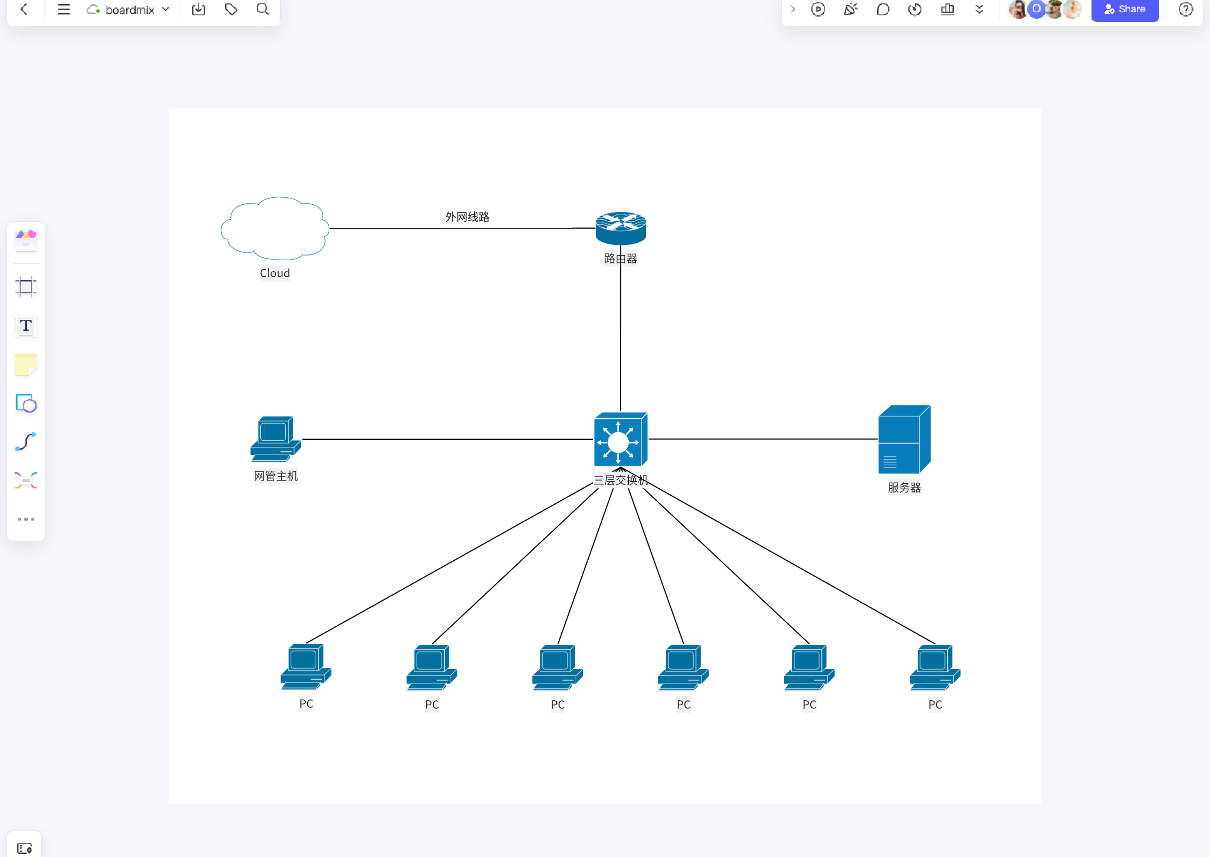Open search with magnifier icon
This screenshot has width=1210, height=857.
point(262,9)
